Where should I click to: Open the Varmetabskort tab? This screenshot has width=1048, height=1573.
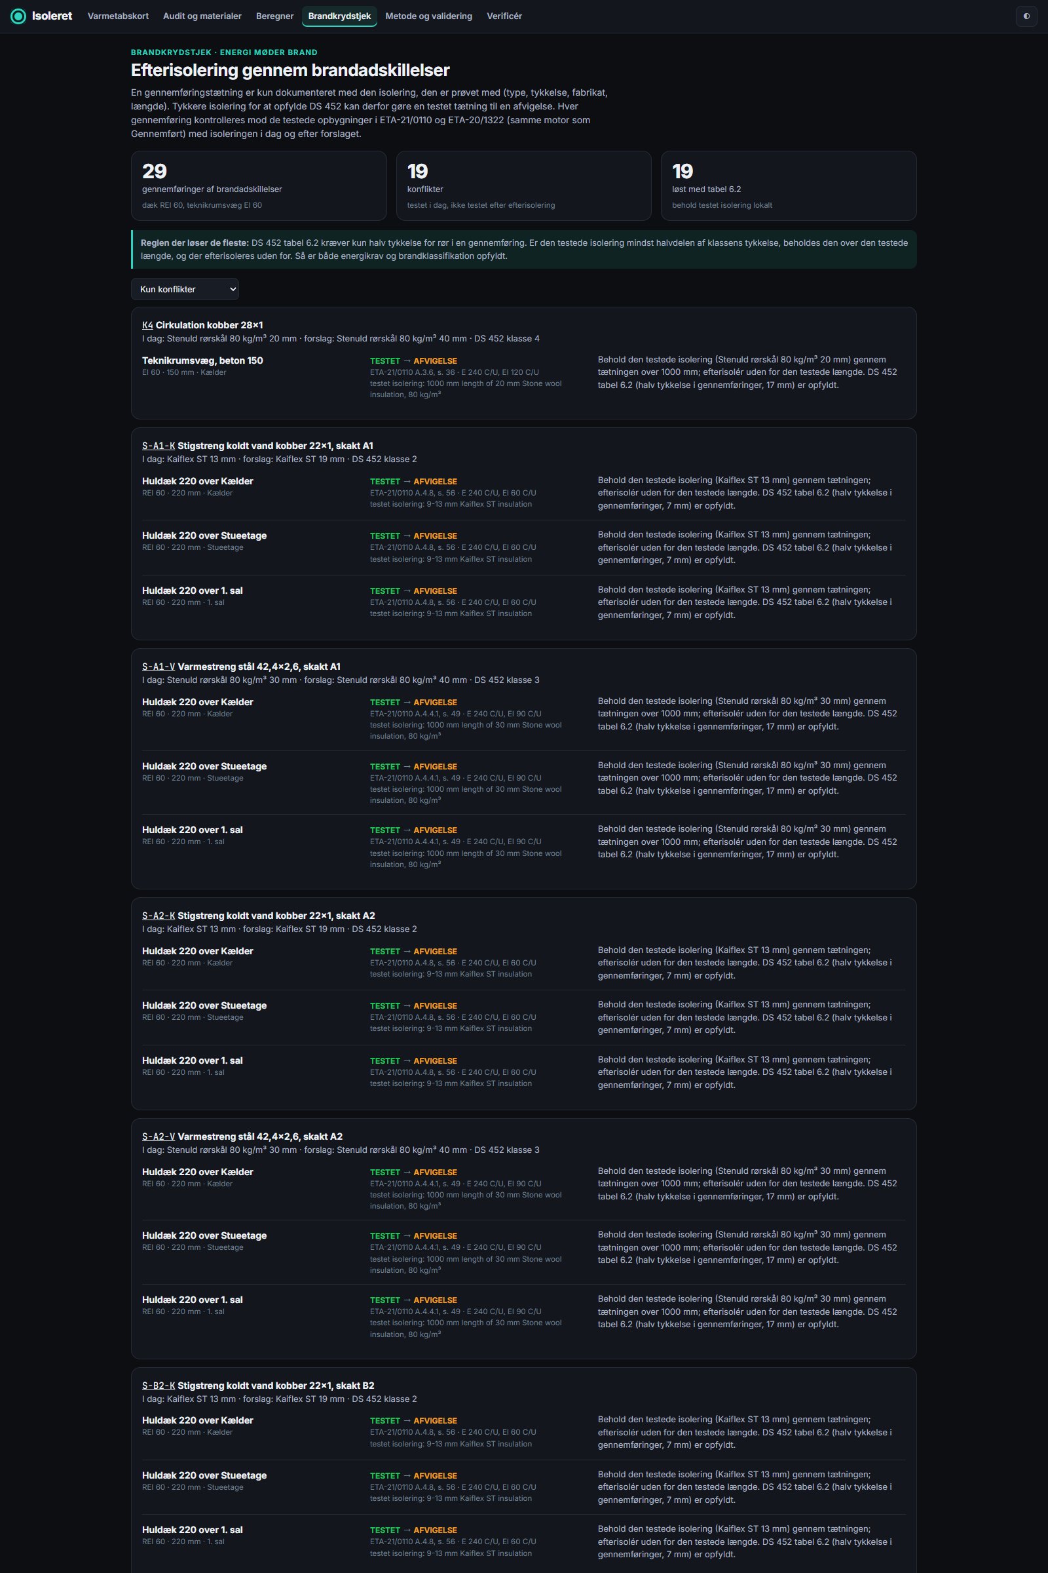click(118, 16)
